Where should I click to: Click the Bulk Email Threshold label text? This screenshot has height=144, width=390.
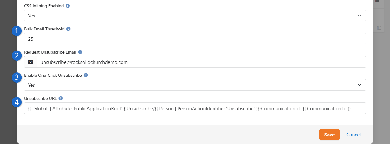tap(44, 29)
